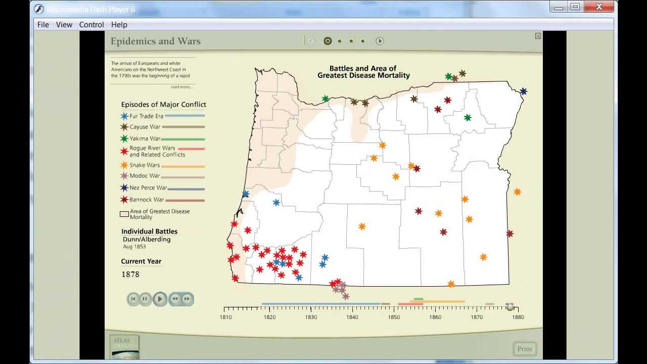Click the 1870 label on timeline
Viewport: 647px width, 364px height.
tap(477, 317)
